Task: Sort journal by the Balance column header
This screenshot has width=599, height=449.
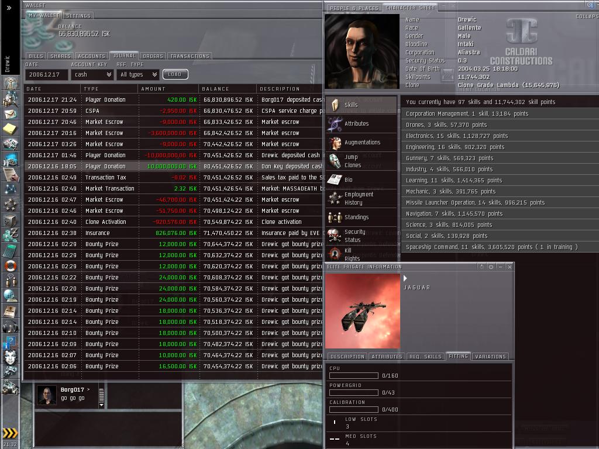Action: (228, 89)
